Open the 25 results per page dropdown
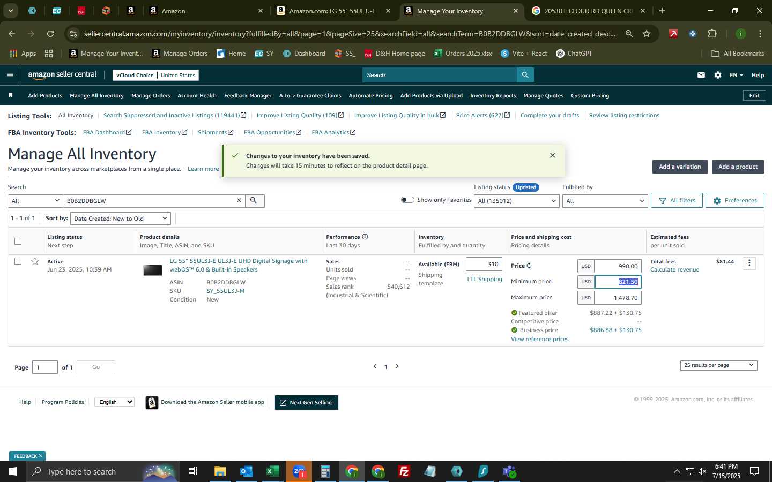Viewport: 772px width, 482px height. point(718,365)
